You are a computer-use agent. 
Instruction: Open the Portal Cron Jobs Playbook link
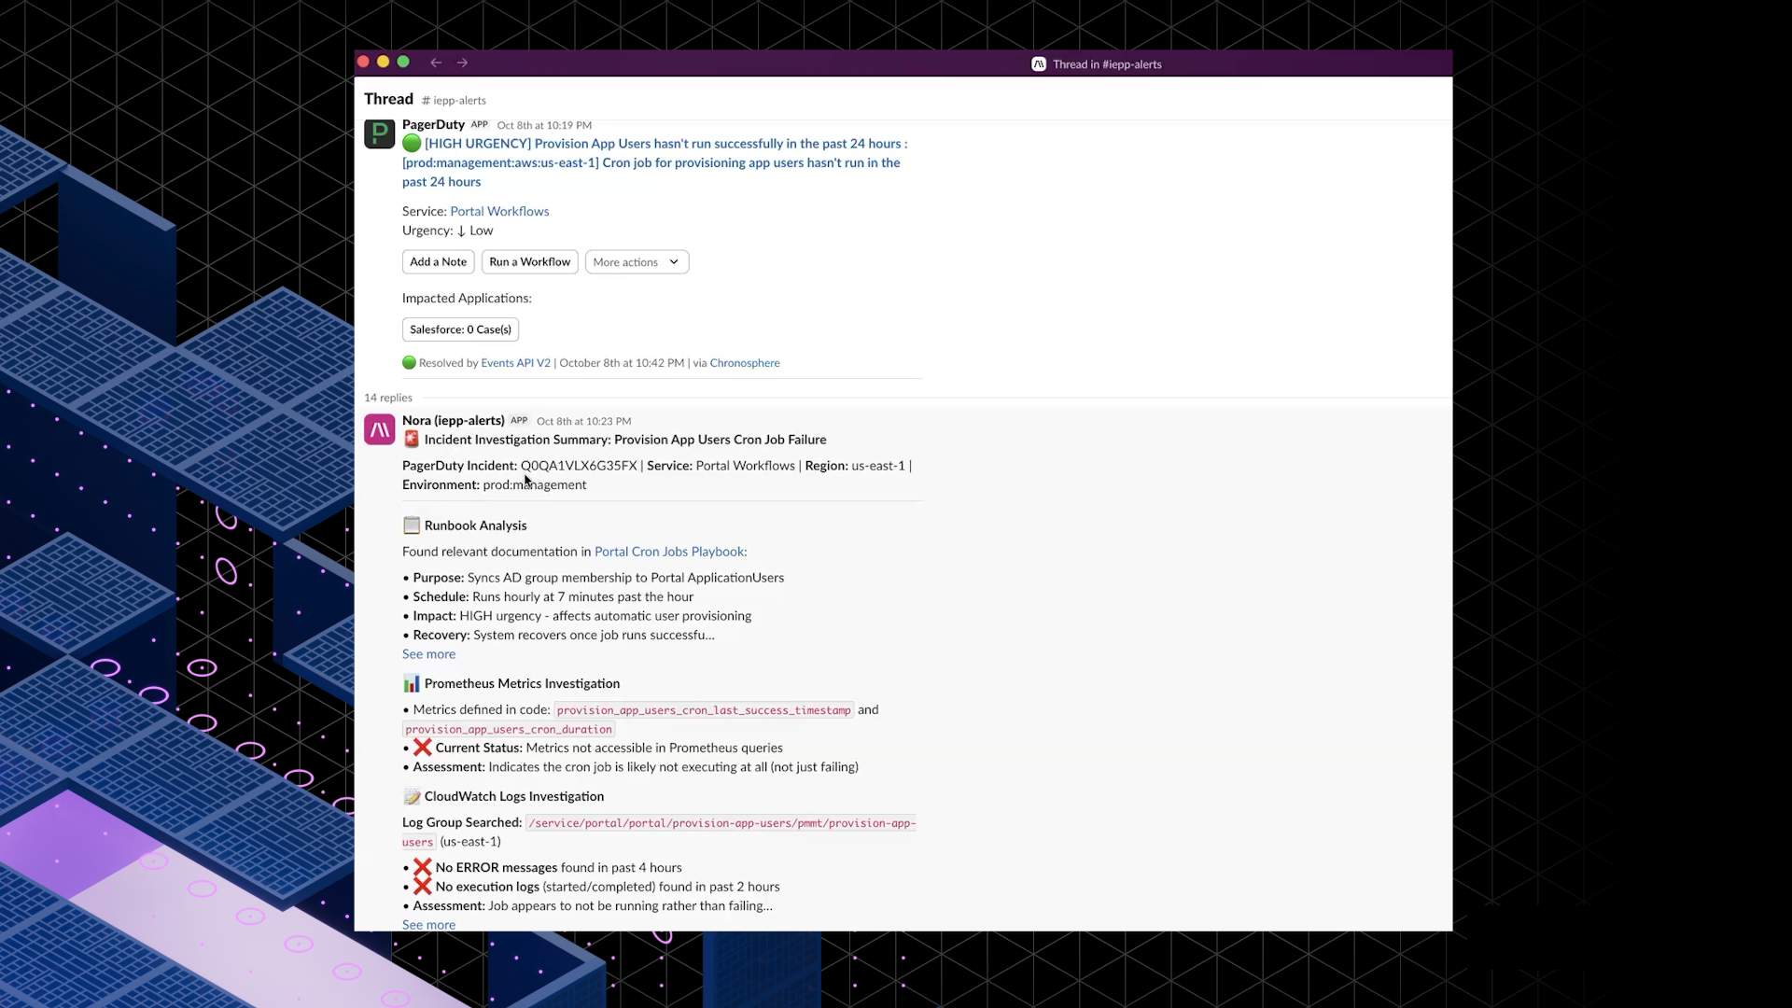(x=669, y=552)
